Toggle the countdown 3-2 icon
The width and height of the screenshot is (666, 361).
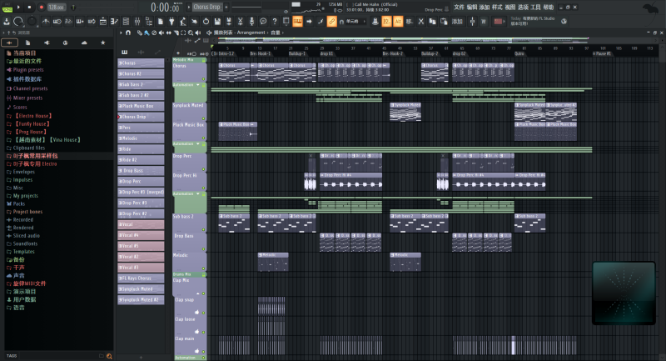[68, 22]
